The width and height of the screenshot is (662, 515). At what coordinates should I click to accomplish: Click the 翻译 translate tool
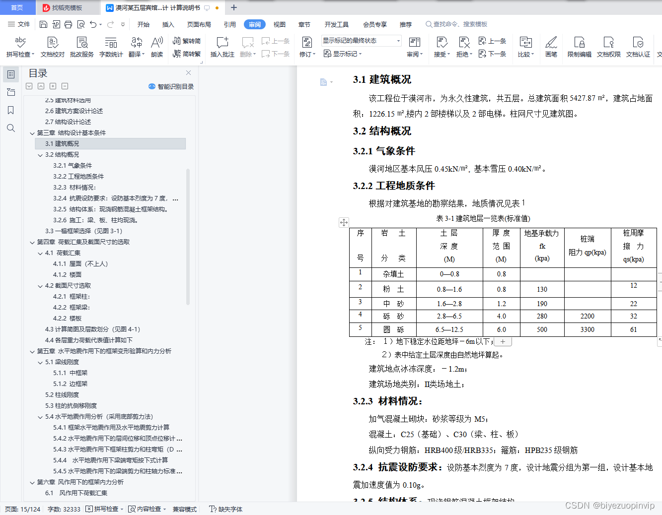click(136, 47)
